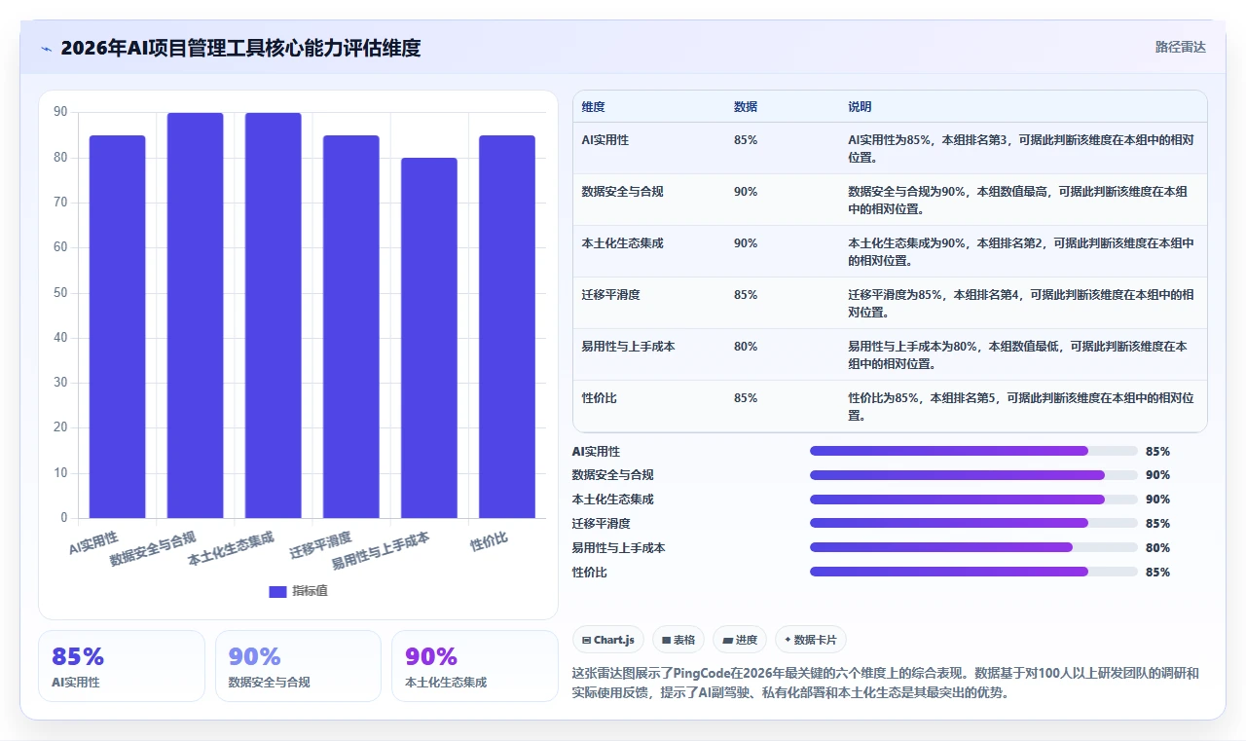The width and height of the screenshot is (1246, 741).
Task: Click the 性价比 bar in the bar chart
Action: click(507, 326)
